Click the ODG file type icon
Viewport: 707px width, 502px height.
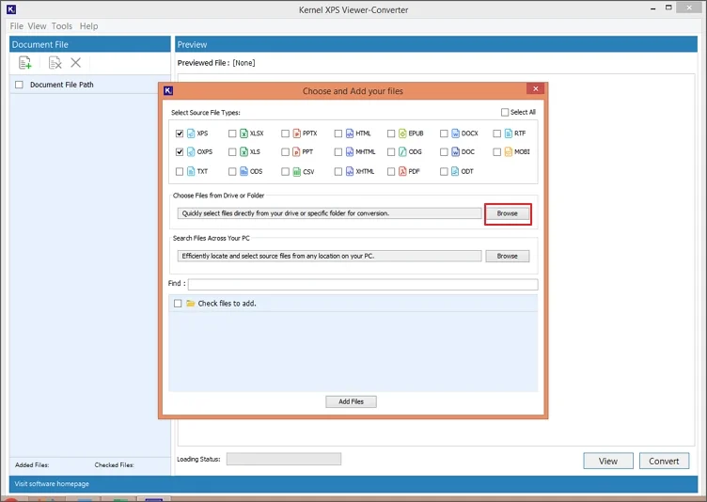[x=402, y=152]
